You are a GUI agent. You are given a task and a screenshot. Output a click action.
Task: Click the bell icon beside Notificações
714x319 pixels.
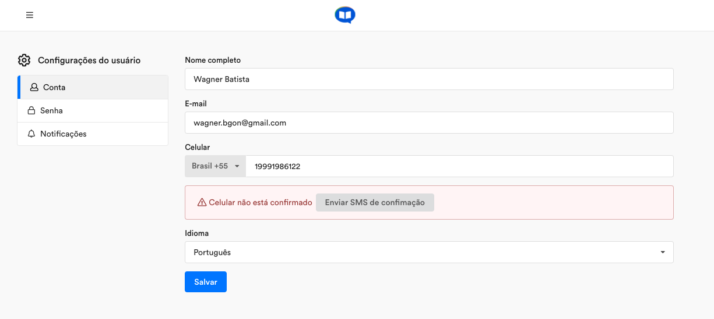coord(31,134)
